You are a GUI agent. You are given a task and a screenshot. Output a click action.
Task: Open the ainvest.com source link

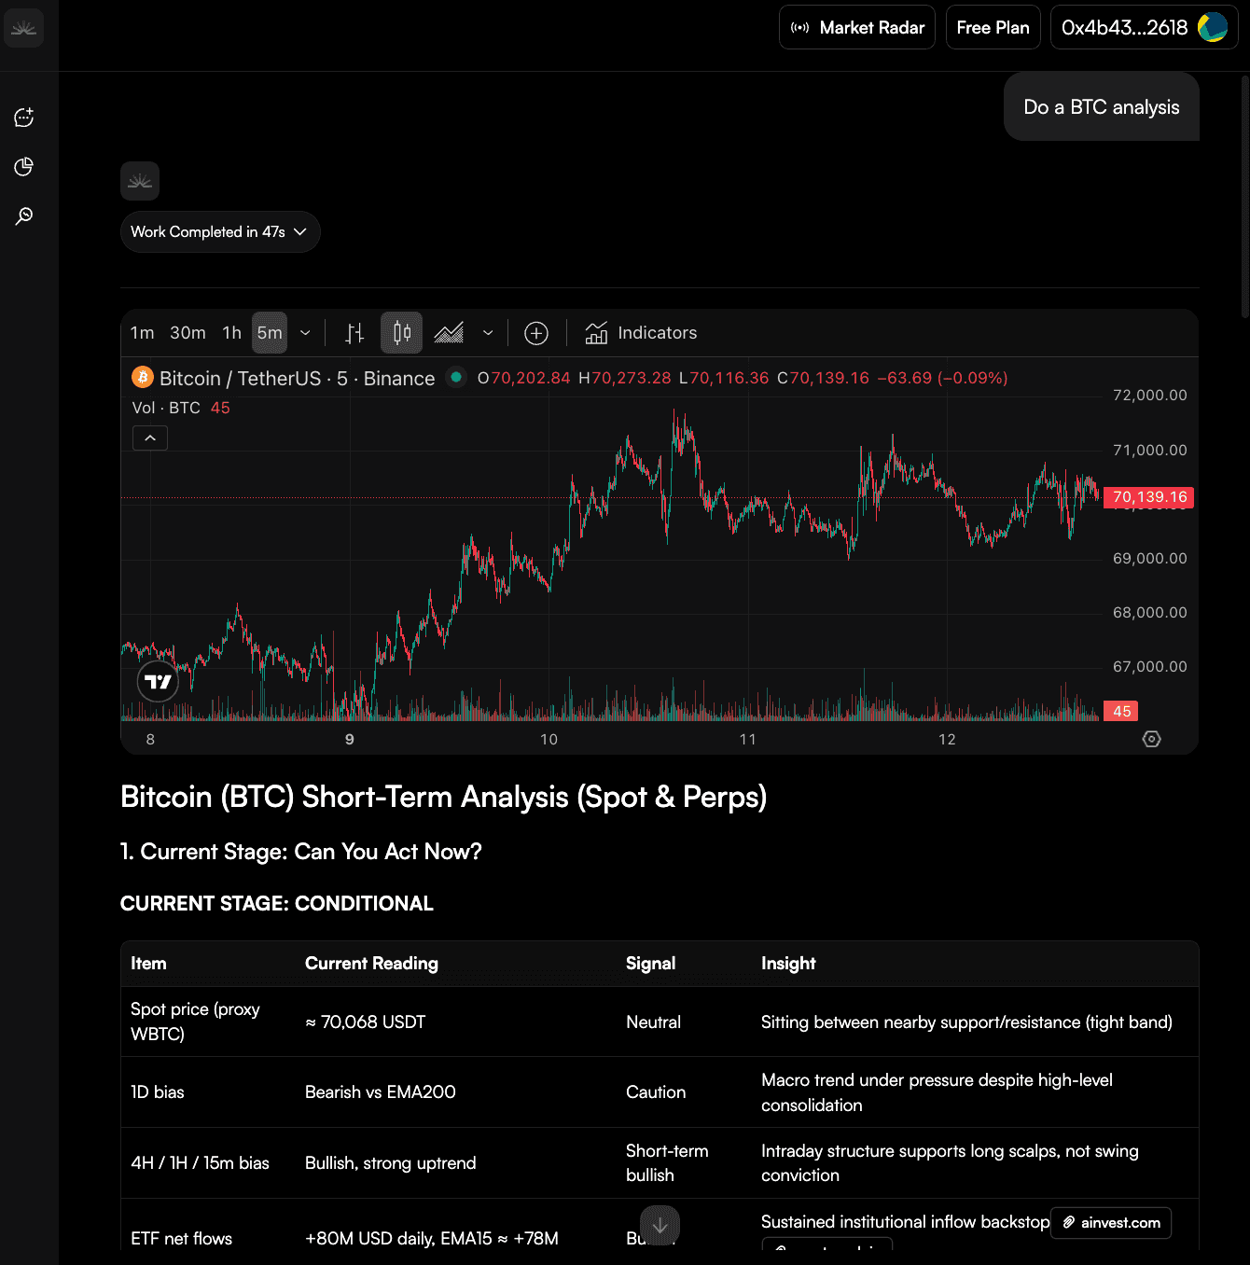[1111, 1223]
